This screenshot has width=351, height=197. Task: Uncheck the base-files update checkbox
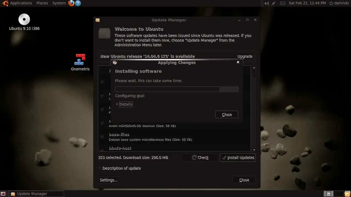[x=102, y=137]
